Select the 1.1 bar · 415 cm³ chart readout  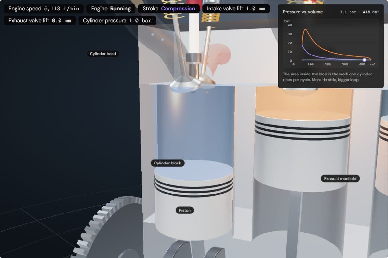point(360,12)
